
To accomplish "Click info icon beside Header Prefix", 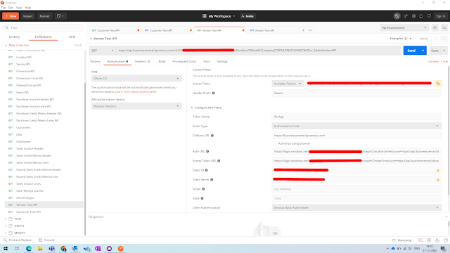I will 213,93.
